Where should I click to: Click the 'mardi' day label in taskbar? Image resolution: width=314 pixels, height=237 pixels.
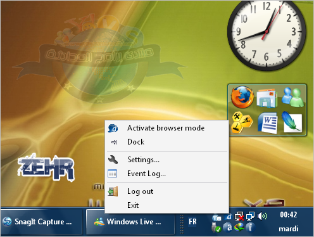click(288, 229)
